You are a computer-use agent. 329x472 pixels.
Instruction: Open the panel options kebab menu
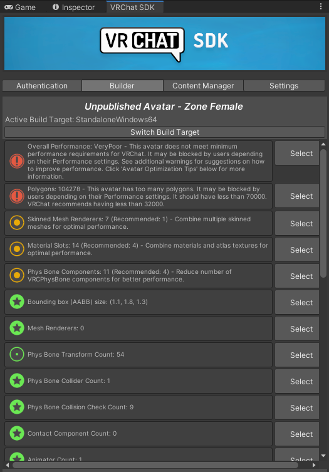point(321,6)
